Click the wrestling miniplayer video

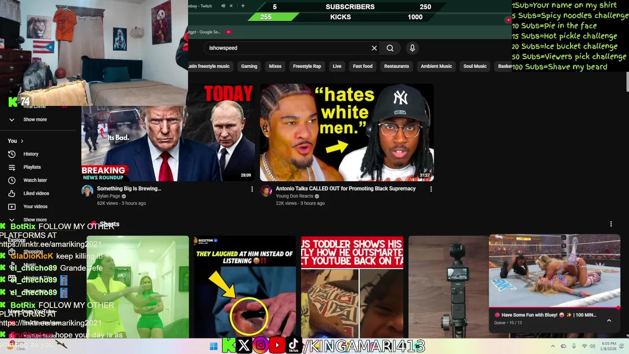coord(554,271)
